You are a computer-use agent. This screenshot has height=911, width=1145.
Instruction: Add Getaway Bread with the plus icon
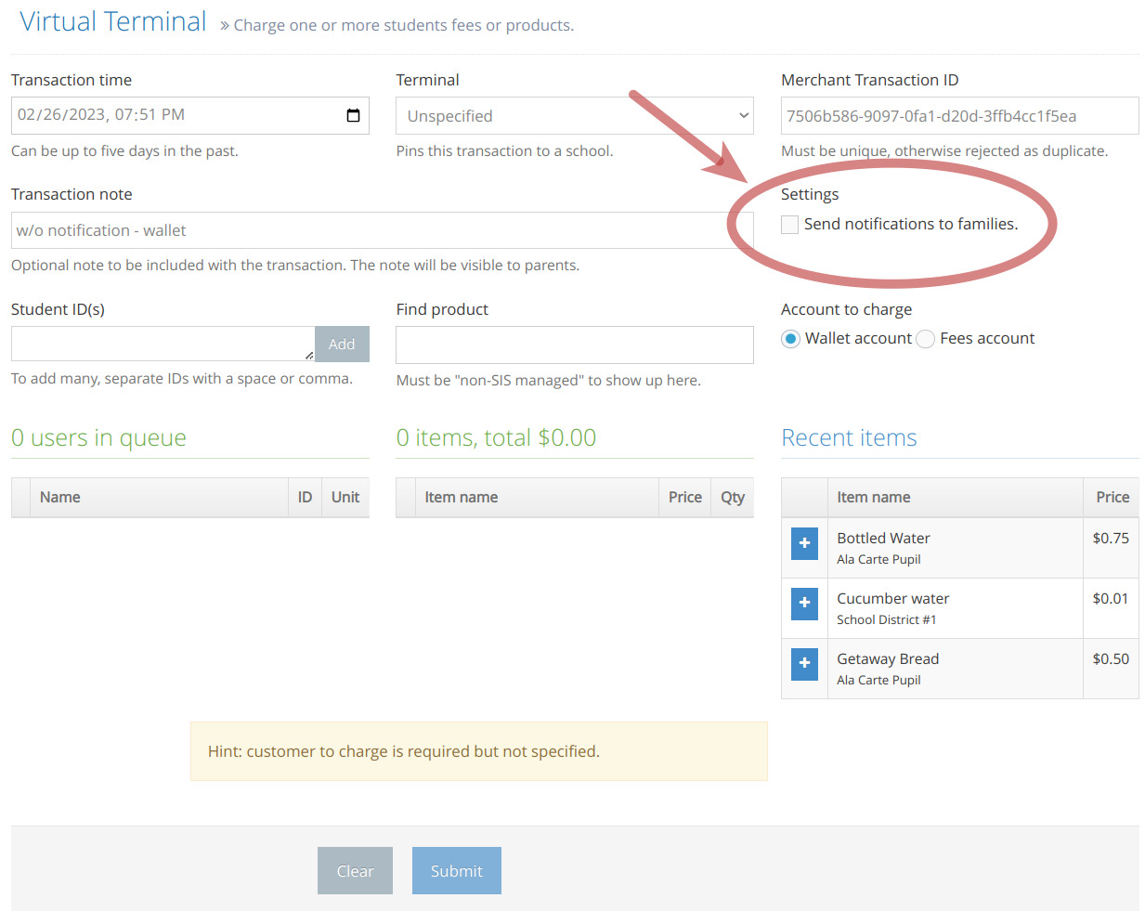(804, 664)
